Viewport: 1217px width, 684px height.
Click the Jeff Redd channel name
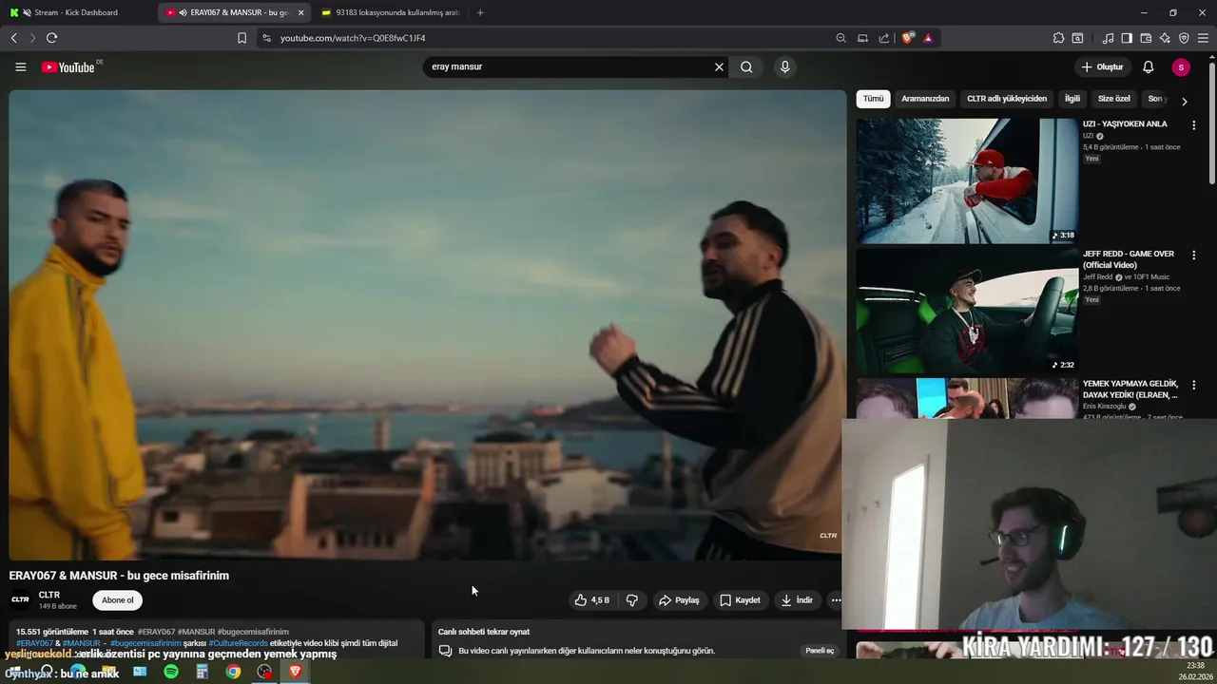pos(1097,277)
